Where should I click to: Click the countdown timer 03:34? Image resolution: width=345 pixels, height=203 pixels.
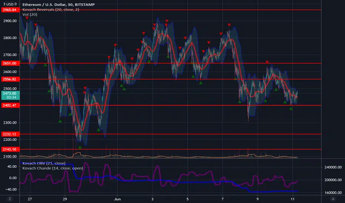(11, 97)
